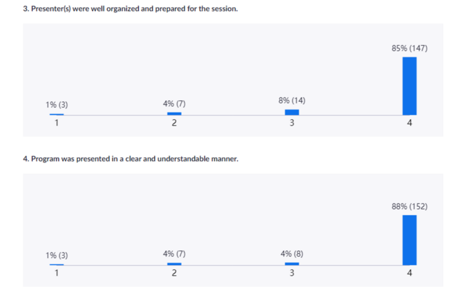Image resolution: width=467 pixels, height=290 pixels.
Task: Click the 85% (147) bar in question 3 chart
Action: click(409, 86)
